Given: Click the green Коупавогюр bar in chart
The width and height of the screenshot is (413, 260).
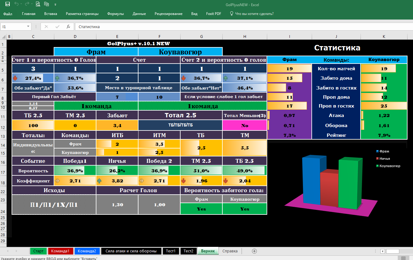Looking at the screenshot, I should (x=351, y=183).
